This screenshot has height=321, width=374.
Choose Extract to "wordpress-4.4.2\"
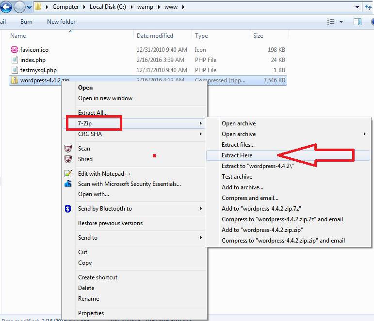coord(288,166)
